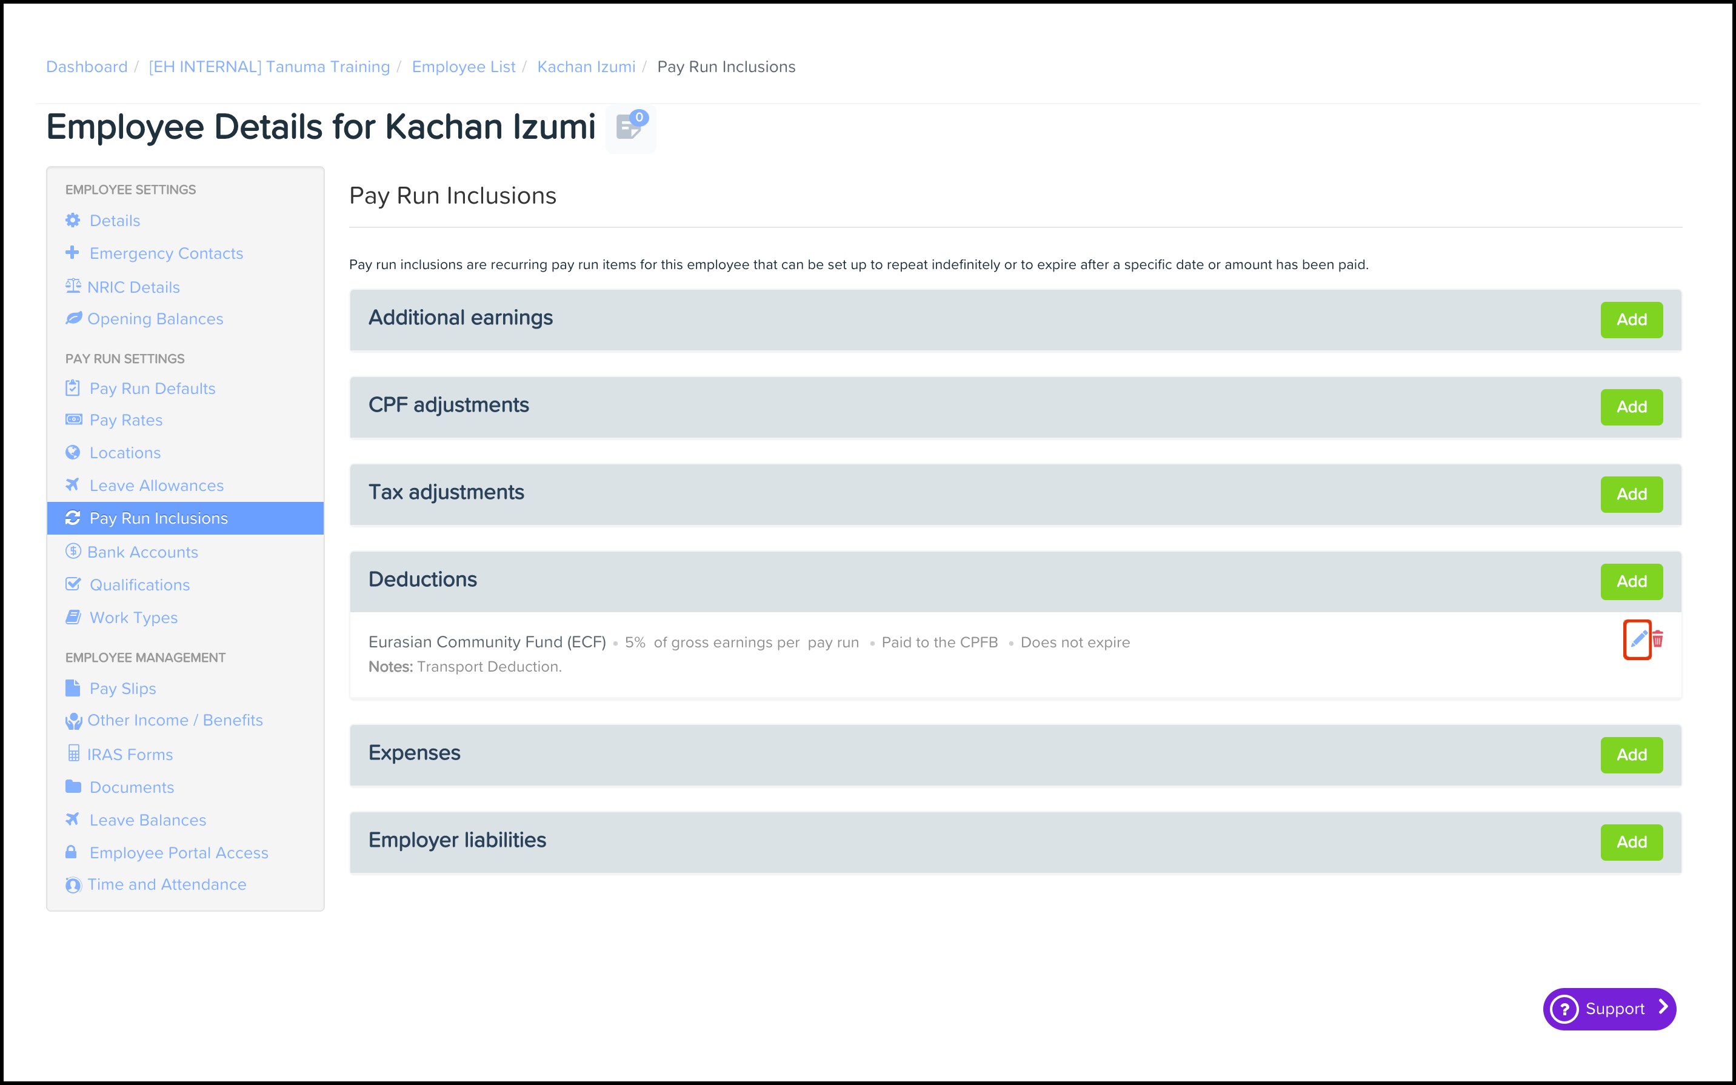Open the employee notes icon beside title
The image size is (1736, 1085).
click(x=630, y=128)
